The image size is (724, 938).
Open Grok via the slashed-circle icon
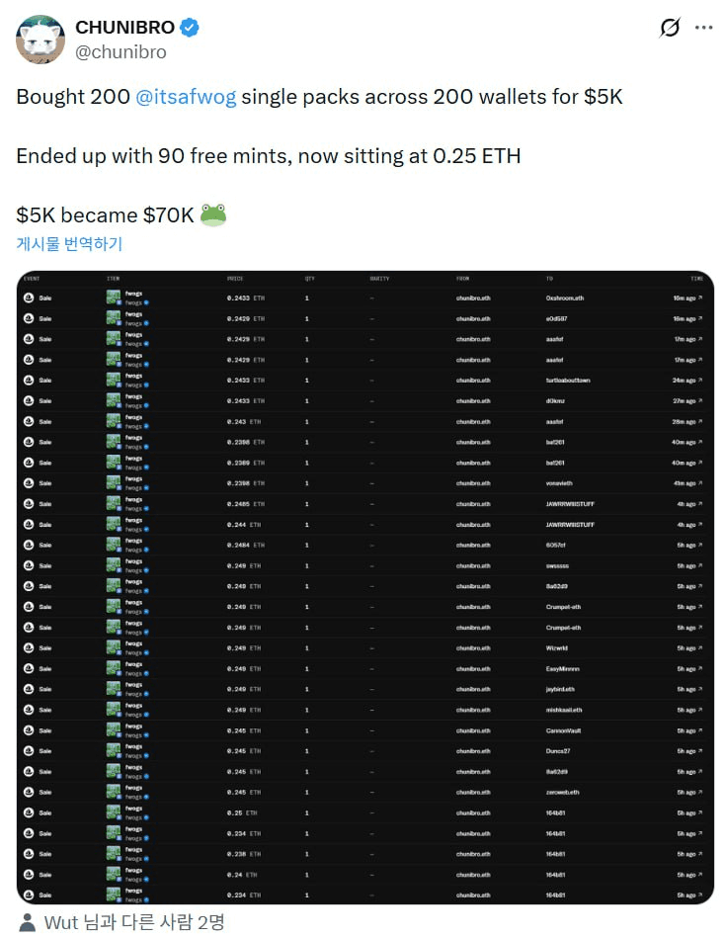click(x=670, y=28)
